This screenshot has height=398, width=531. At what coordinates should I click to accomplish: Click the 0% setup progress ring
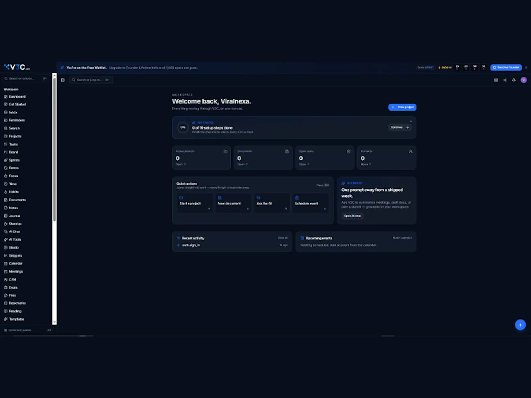(183, 127)
